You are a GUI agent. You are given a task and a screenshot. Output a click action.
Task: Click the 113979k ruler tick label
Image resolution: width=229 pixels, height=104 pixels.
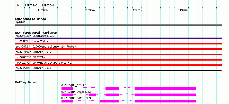[x=43, y=10]
